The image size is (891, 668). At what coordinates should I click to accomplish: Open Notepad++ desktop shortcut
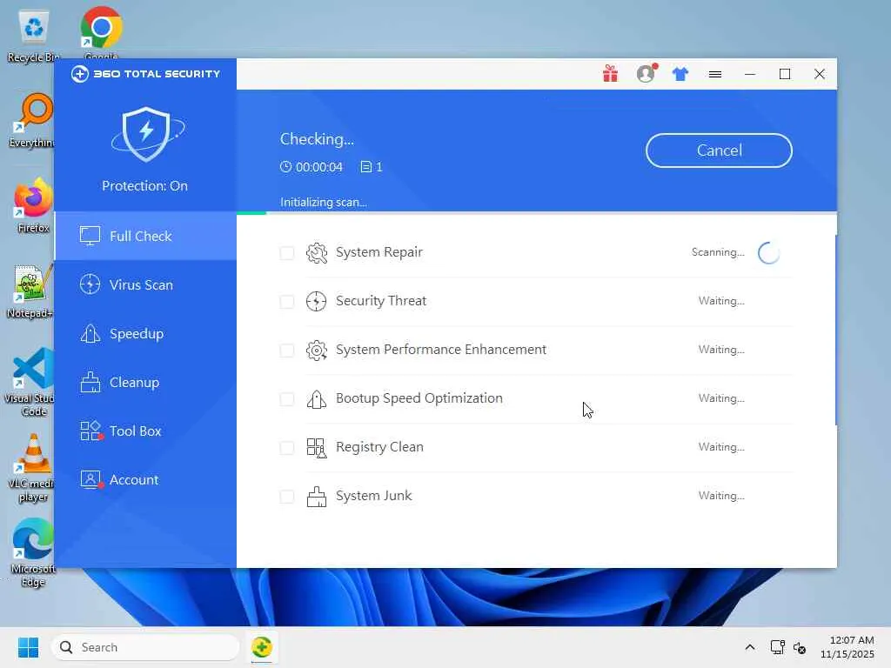(x=31, y=291)
